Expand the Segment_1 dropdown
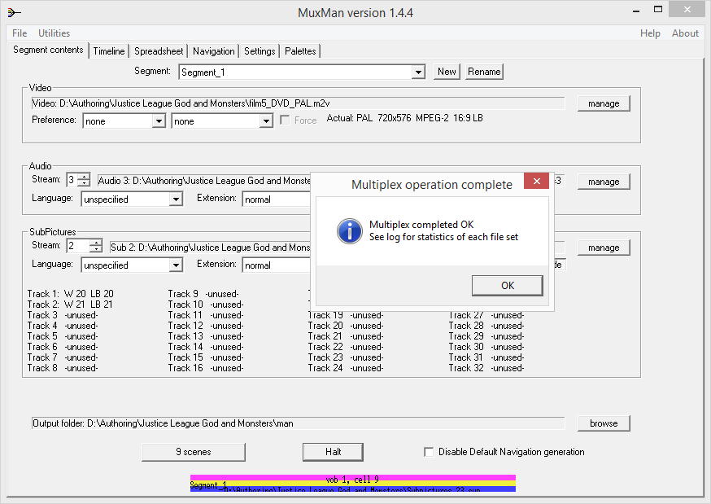 (x=418, y=72)
